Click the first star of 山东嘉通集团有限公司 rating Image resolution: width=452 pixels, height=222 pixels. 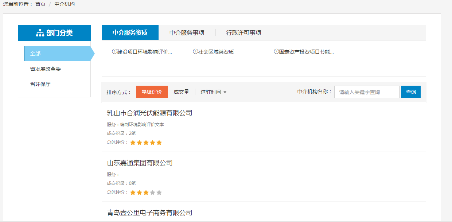(x=133, y=192)
